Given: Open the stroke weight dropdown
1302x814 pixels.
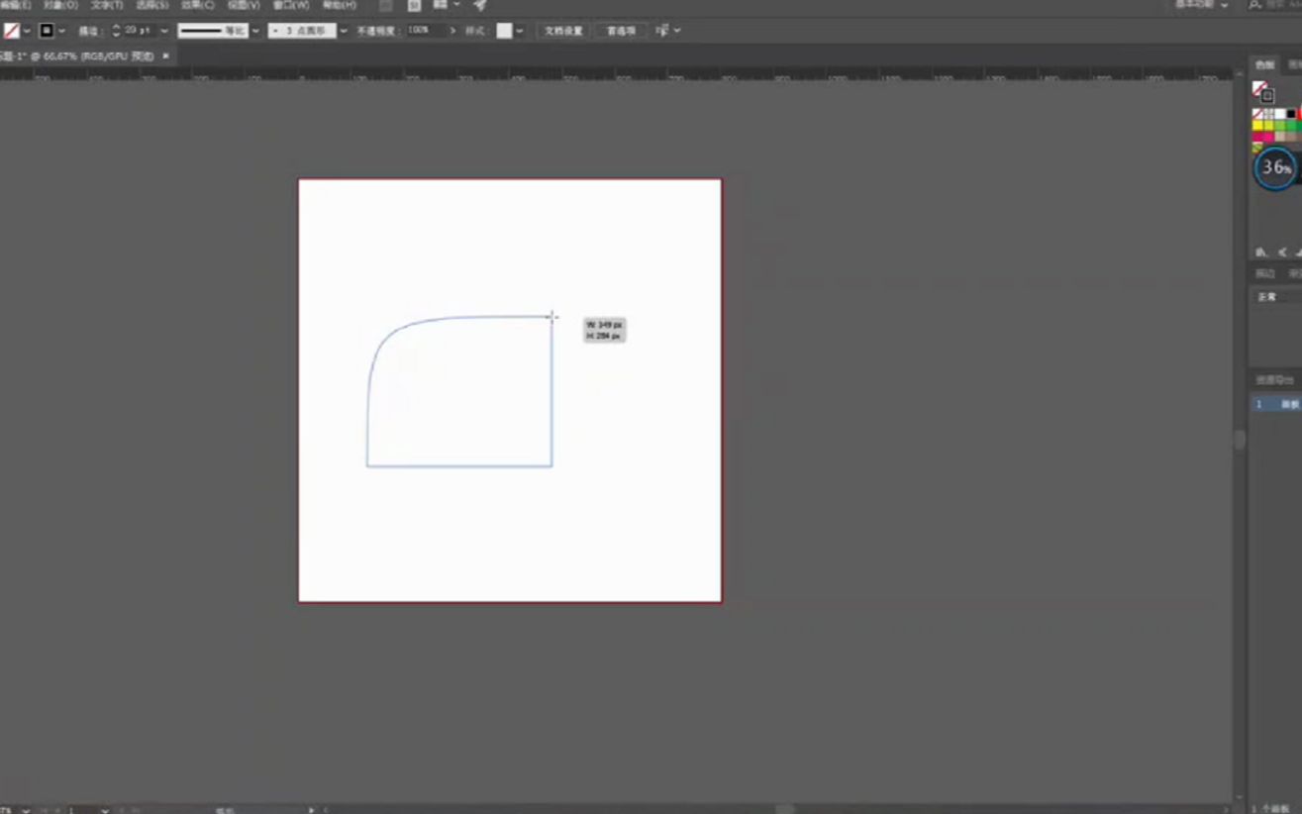Looking at the screenshot, I should (164, 31).
